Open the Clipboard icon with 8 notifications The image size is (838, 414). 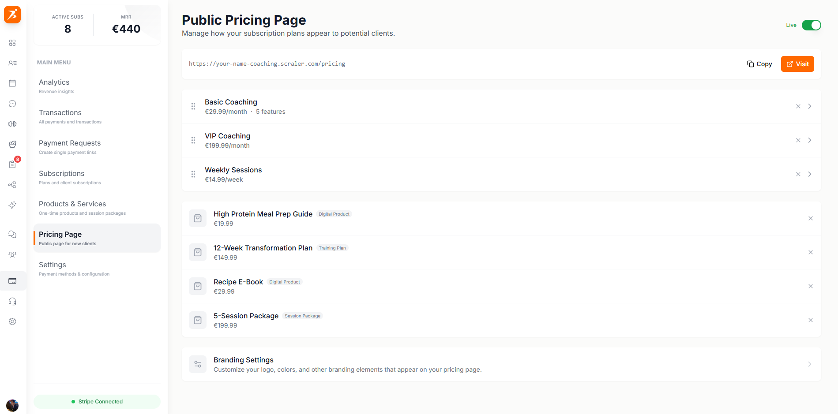12,164
